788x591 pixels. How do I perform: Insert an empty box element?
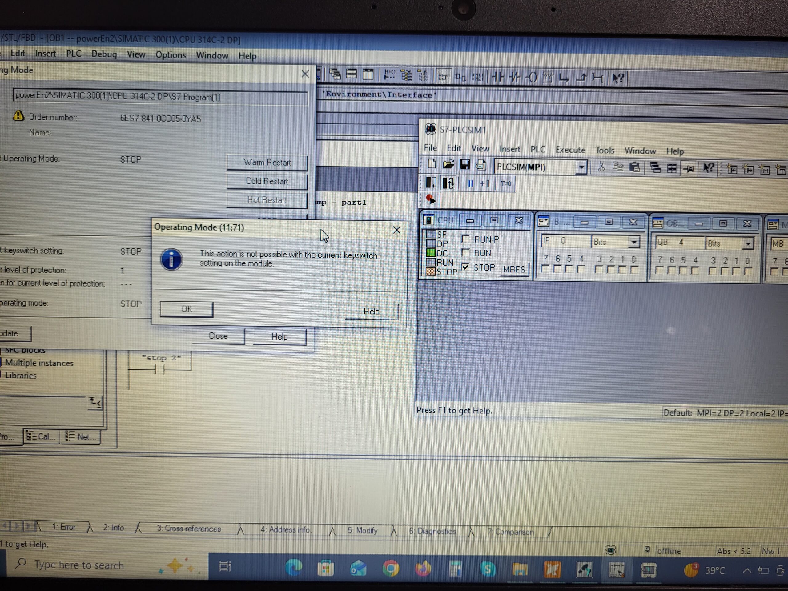tap(548, 78)
